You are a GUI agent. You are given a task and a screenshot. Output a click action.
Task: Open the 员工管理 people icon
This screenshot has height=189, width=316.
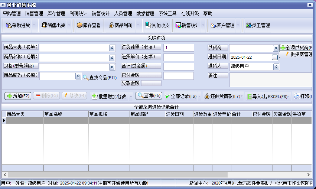click(x=249, y=25)
